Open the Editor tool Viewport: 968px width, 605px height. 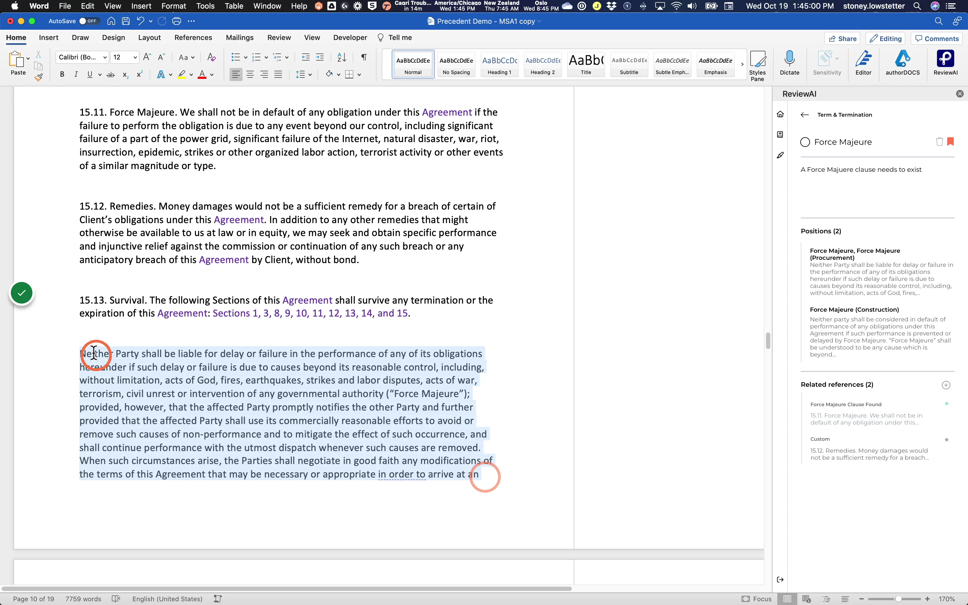(863, 63)
